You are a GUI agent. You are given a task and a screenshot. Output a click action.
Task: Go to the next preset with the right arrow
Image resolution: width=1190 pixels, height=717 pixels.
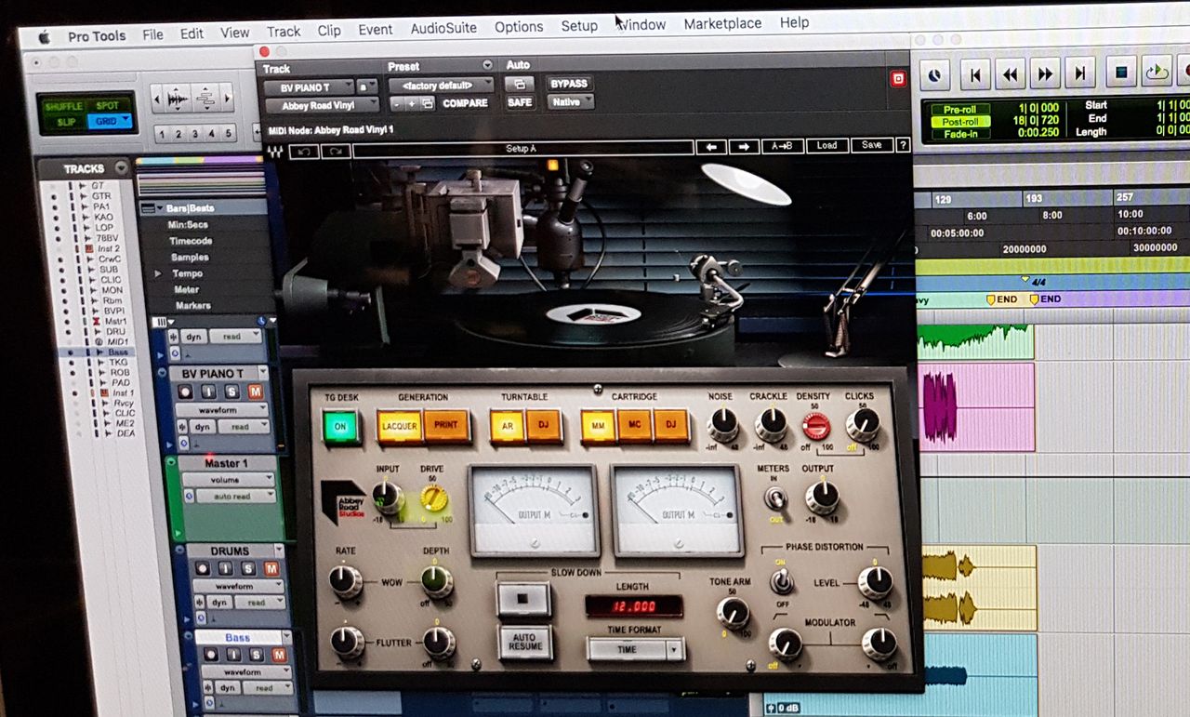click(x=744, y=147)
